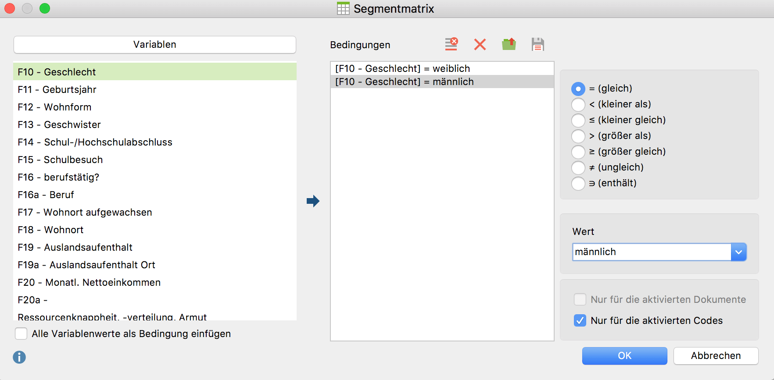Click the red X delete condition icon

click(x=480, y=44)
